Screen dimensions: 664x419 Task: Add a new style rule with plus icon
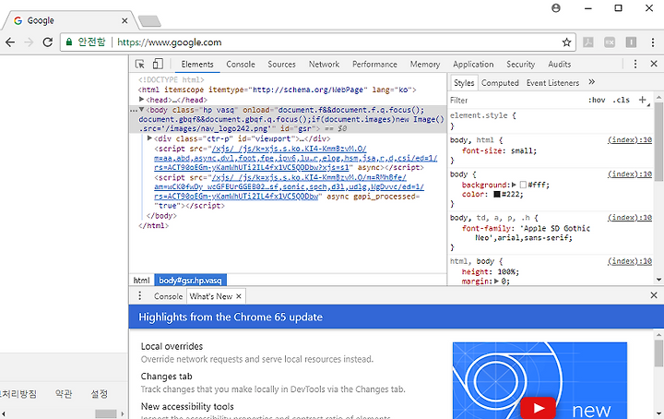(643, 100)
